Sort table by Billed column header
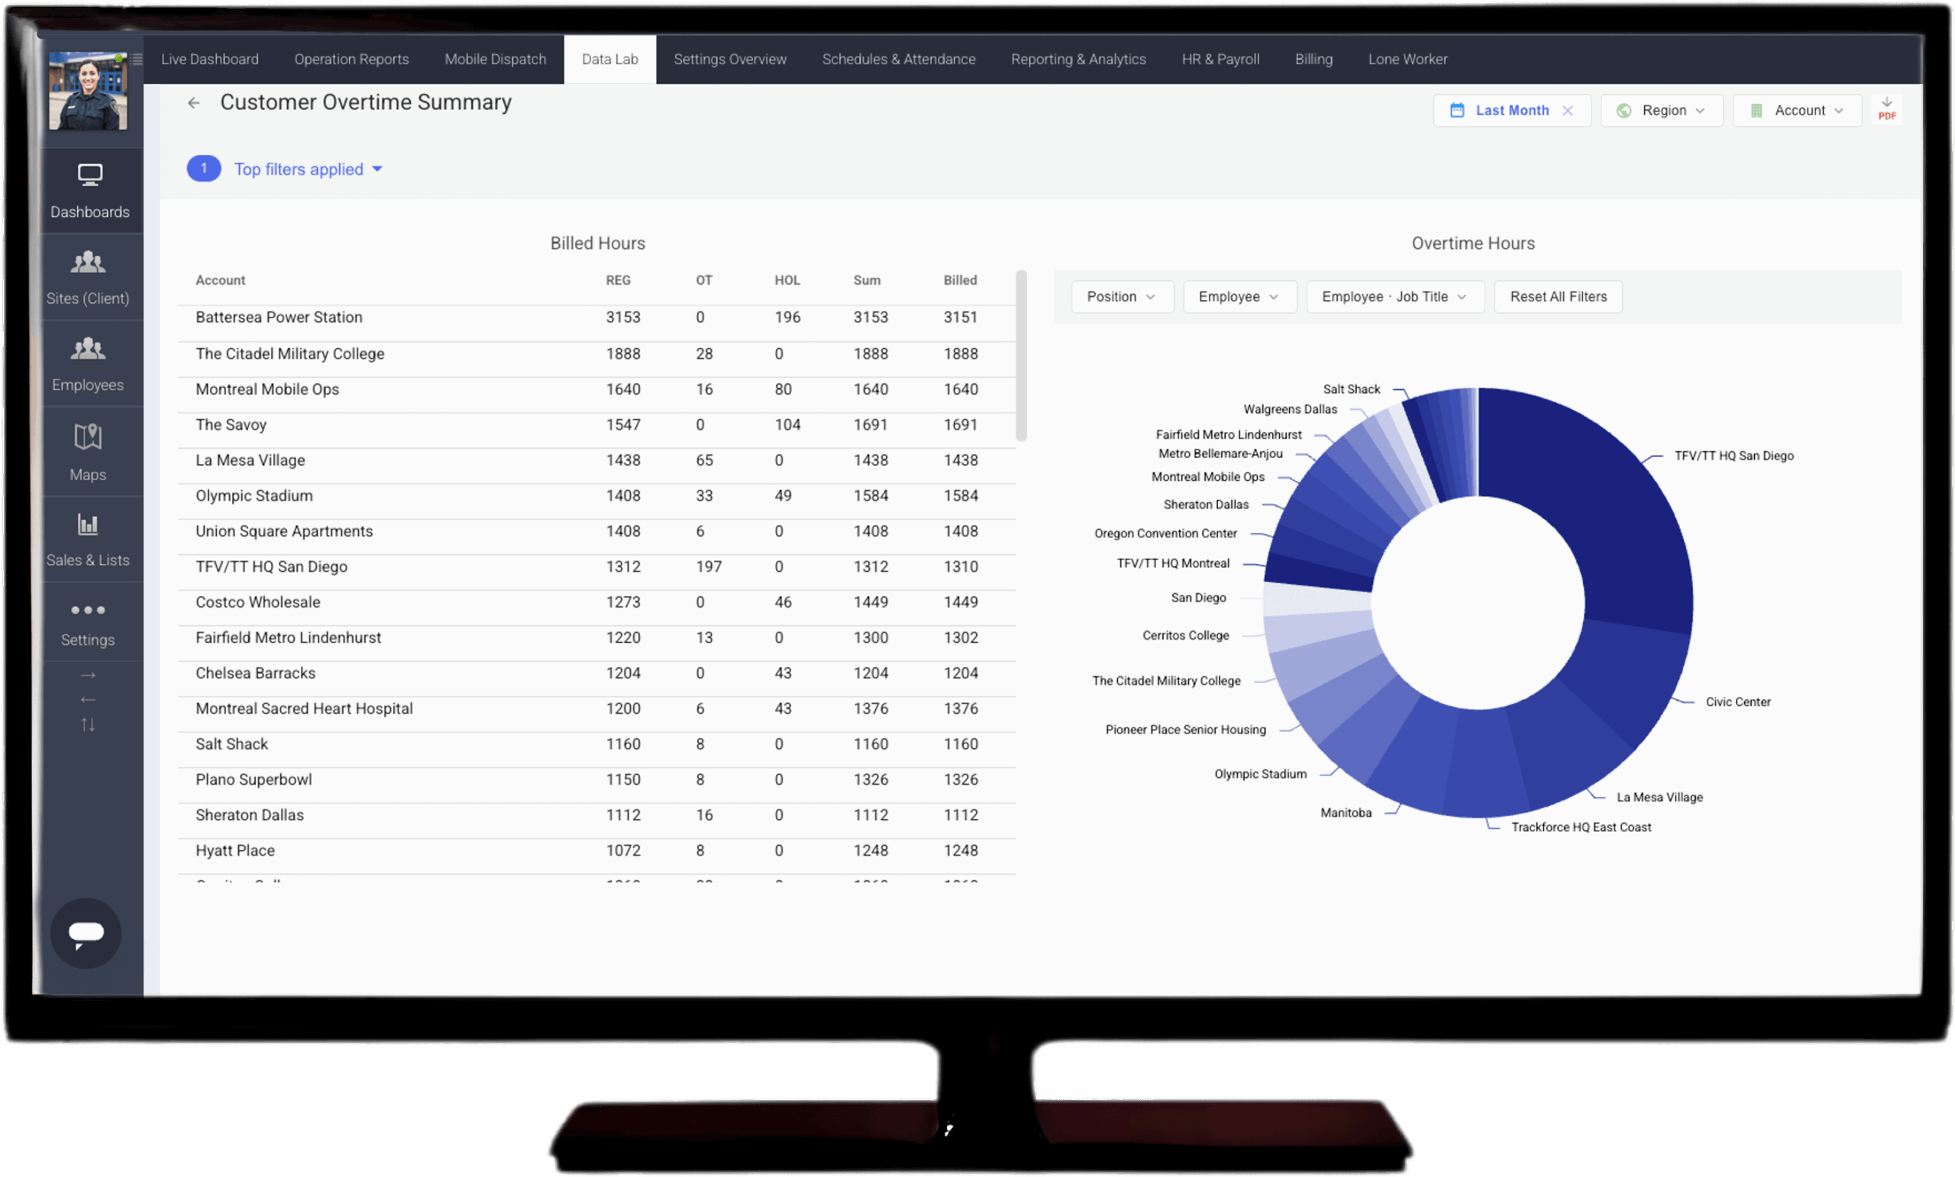This screenshot has width=1955, height=1177. [960, 280]
